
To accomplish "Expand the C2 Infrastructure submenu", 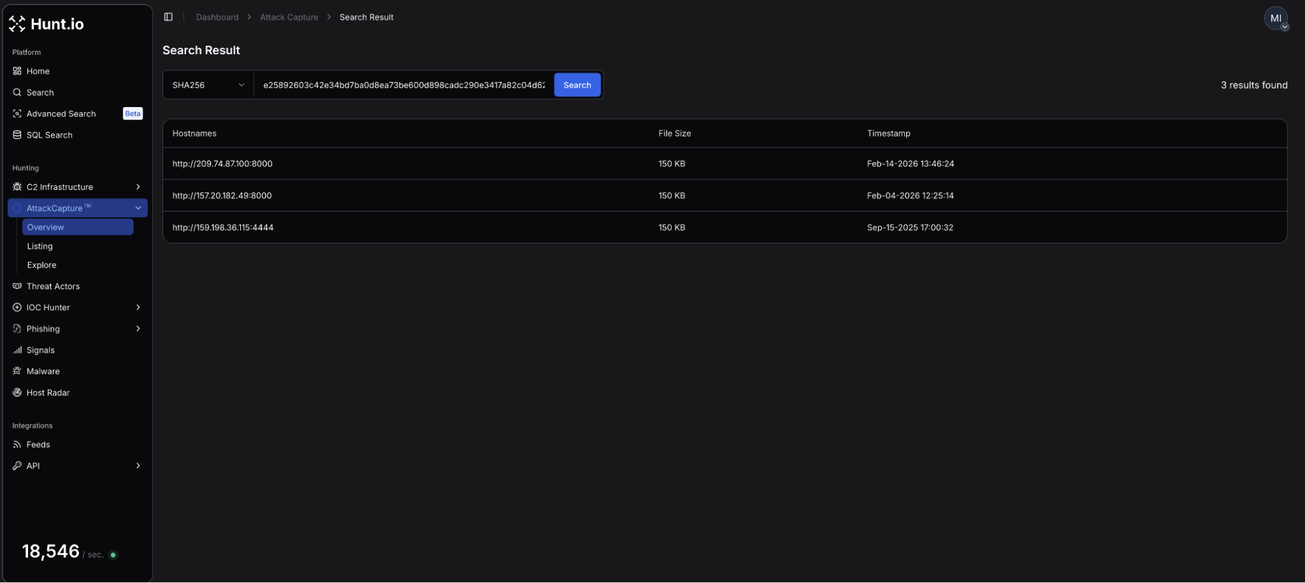I will click(x=138, y=187).
